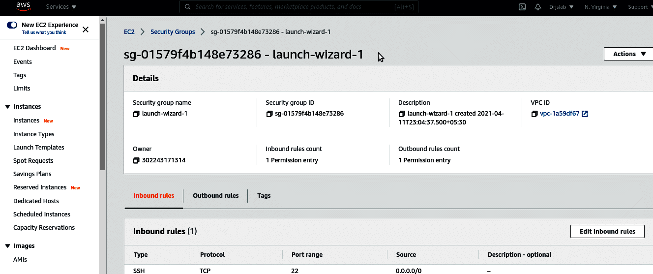
Task: Select the SSH type cell
Action: [139, 271]
